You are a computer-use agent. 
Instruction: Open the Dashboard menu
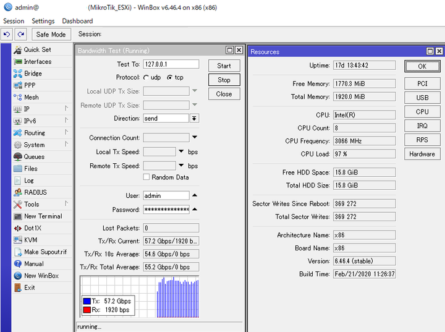(x=77, y=21)
